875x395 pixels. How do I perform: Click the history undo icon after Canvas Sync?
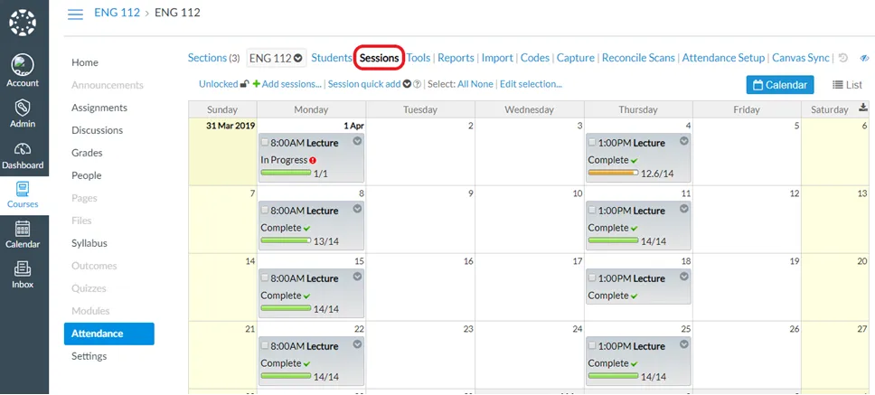(x=843, y=58)
